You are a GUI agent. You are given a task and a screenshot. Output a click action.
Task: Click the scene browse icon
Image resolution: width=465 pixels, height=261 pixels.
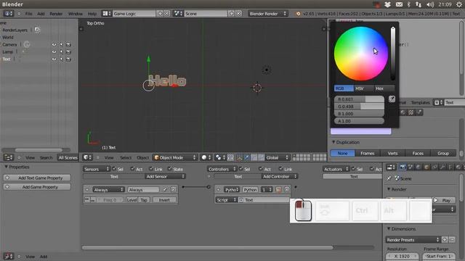[x=178, y=14]
